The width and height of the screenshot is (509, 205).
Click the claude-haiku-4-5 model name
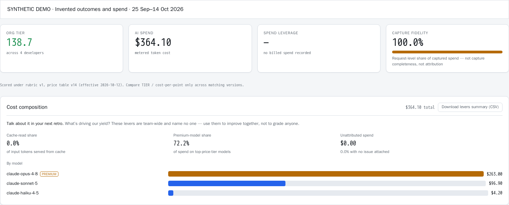(x=23, y=193)
